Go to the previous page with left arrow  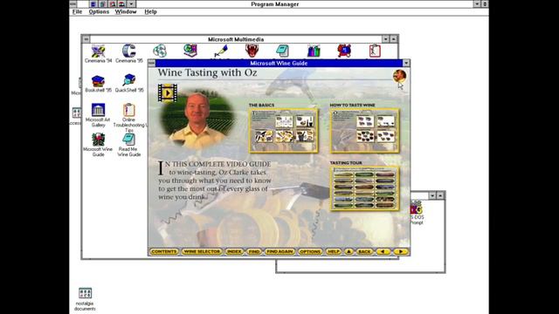383,252
